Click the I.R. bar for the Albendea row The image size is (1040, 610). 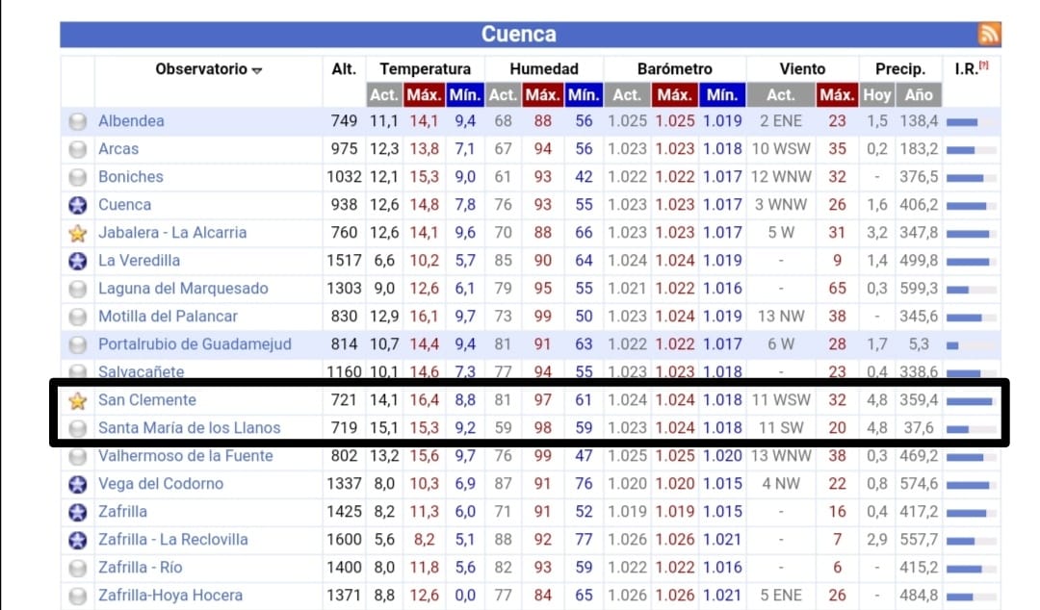tap(971, 122)
